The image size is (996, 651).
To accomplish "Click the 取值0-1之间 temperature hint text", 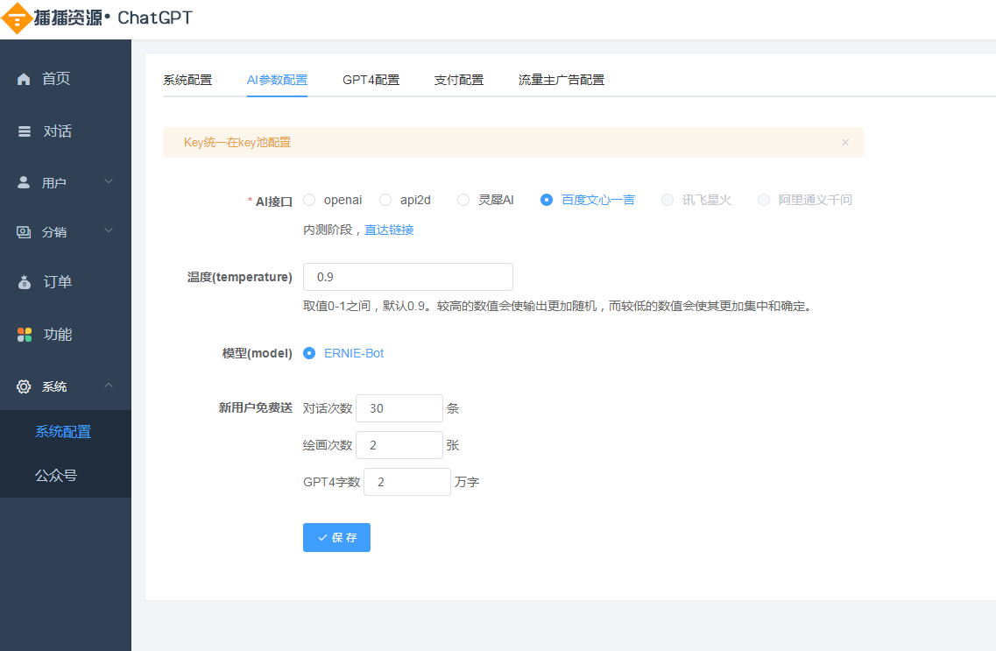I will (558, 306).
